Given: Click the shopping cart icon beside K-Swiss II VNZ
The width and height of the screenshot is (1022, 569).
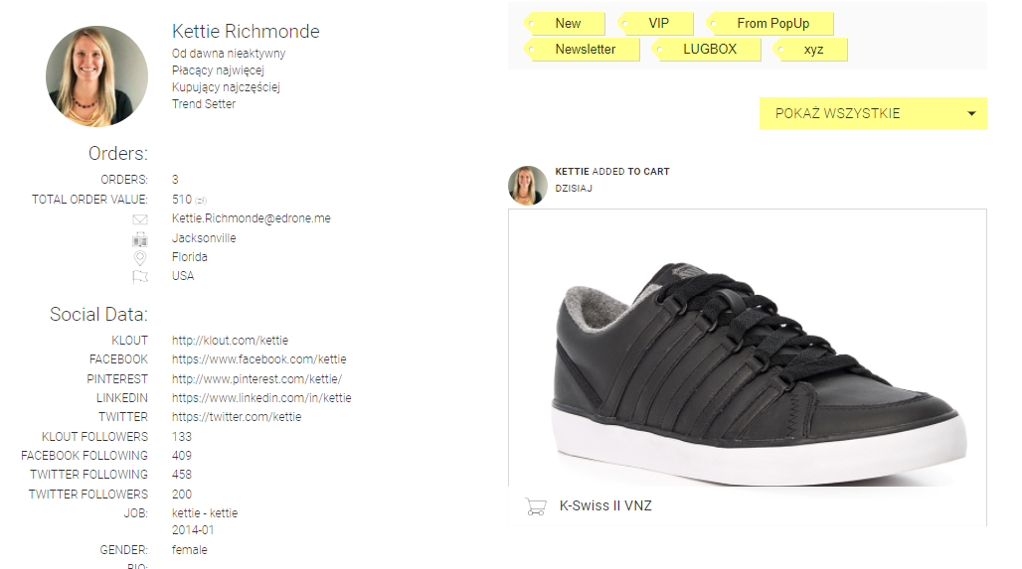Looking at the screenshot, I should [535, 506].
